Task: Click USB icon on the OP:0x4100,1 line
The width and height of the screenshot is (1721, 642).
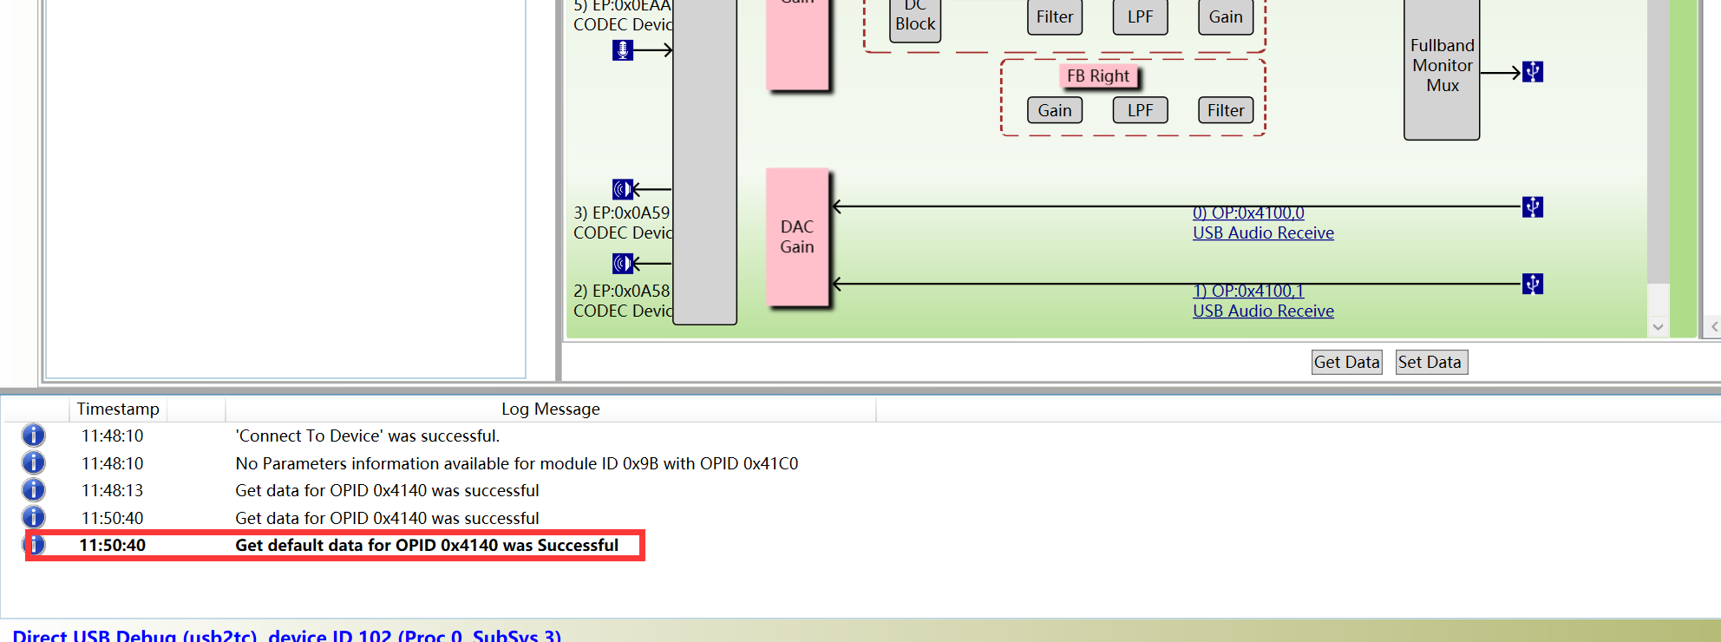Action: 1533,285
